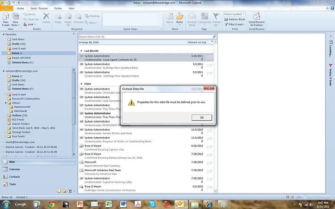The image size is (335, 209).
Task: Toggle category box on Palmyra Deluxe message
Action: coord(207,156)
